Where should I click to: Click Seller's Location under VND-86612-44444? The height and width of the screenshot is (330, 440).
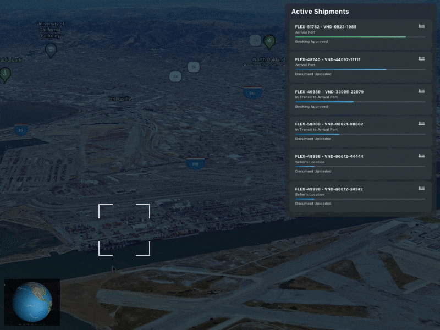coord(310,162)
